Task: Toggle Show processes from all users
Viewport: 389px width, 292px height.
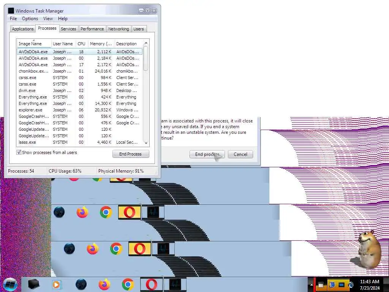Action: click(x=19, y=152)
